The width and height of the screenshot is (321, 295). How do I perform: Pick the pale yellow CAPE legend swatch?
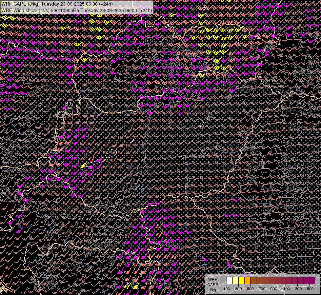point(235,281)
